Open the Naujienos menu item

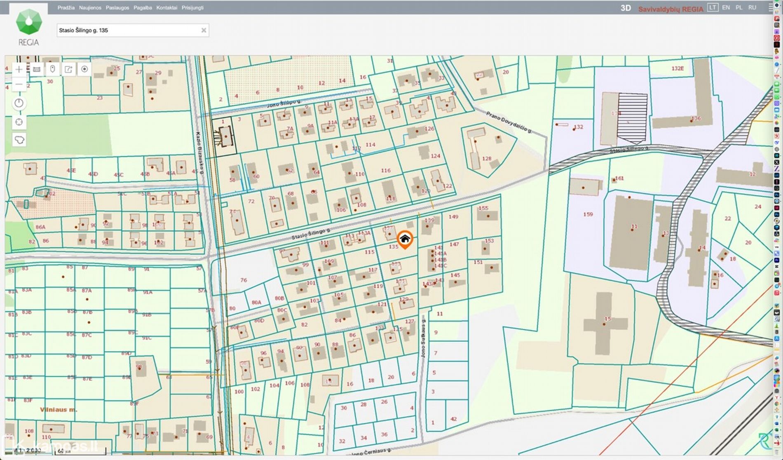click(x=90, y=8)
